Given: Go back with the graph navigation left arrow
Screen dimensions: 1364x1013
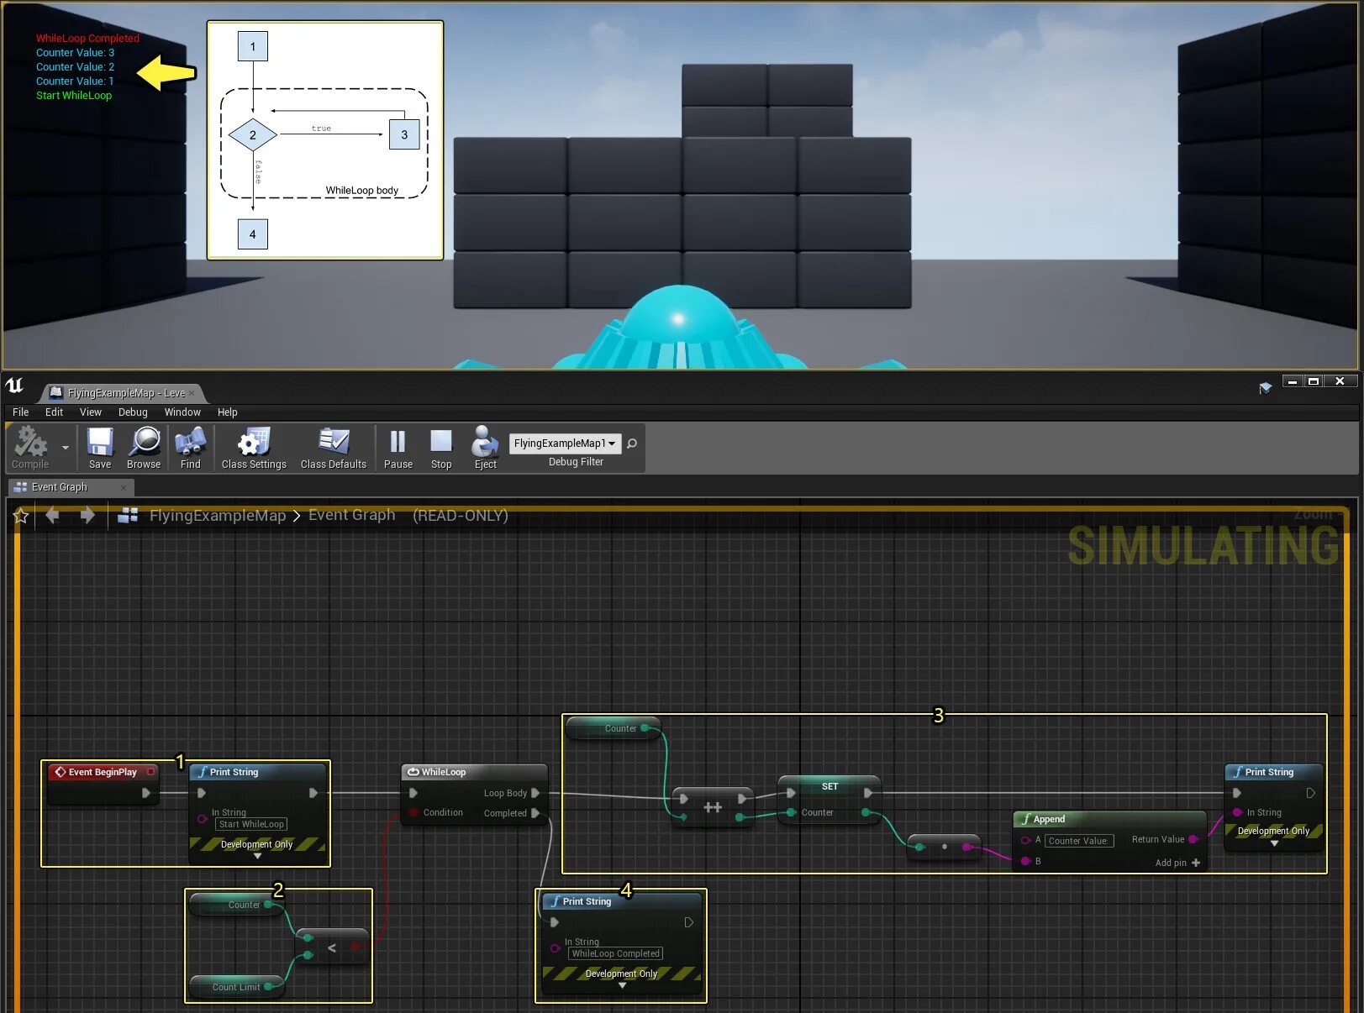Looking at the screenshot, I should tap(53, 515).
